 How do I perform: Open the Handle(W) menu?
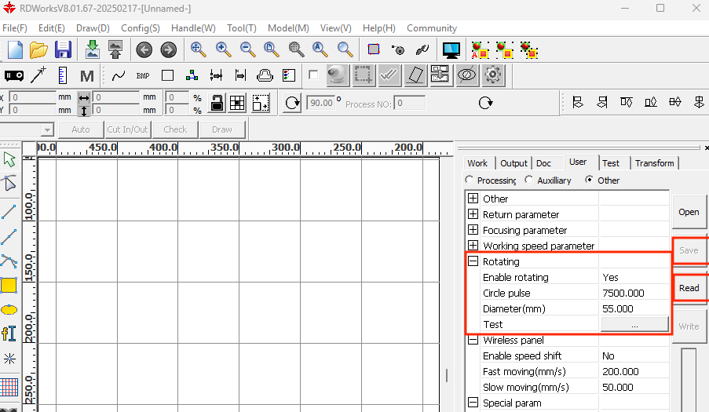click(193, 28)
